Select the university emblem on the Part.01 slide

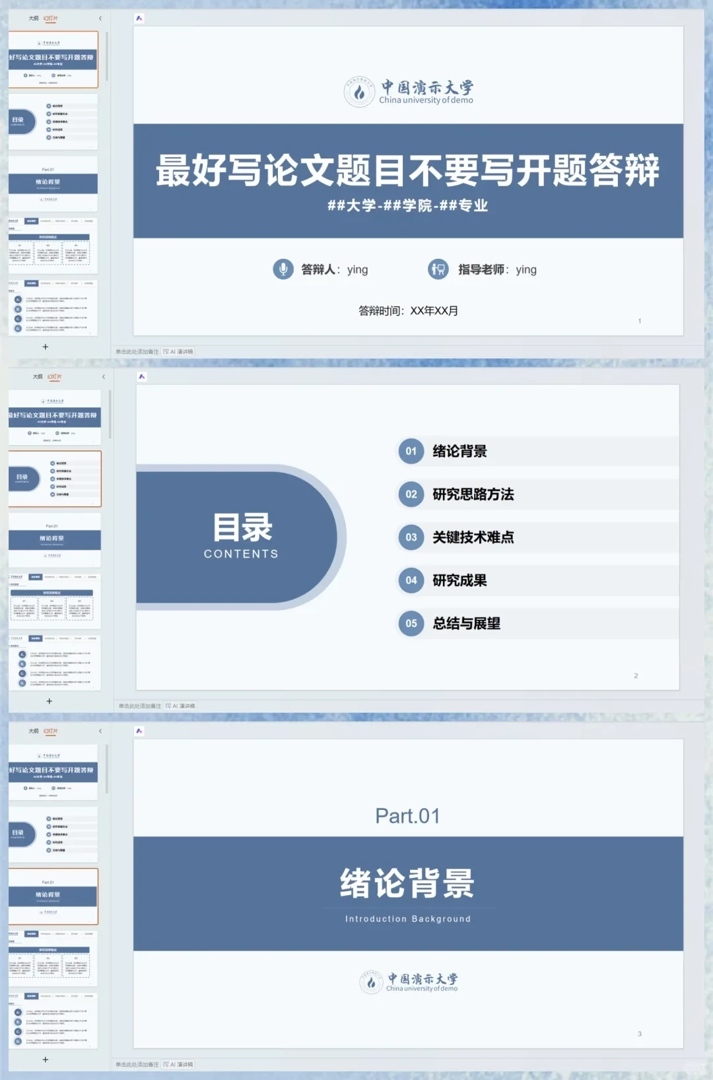point(371,982)
